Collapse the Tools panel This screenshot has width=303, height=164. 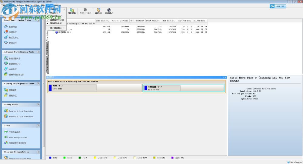pyautogui.click(x=38, y=126)
